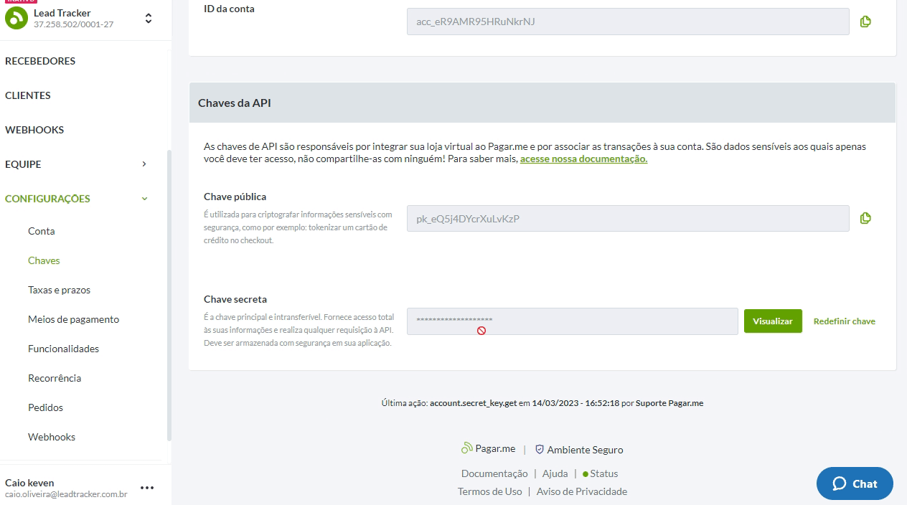Click the Lead Tracker logo icon
The height and width of the screenshot is (505, 907).
16,19
